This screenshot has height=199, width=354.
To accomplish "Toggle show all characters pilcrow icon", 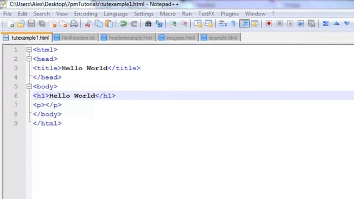I will point(233,24).
